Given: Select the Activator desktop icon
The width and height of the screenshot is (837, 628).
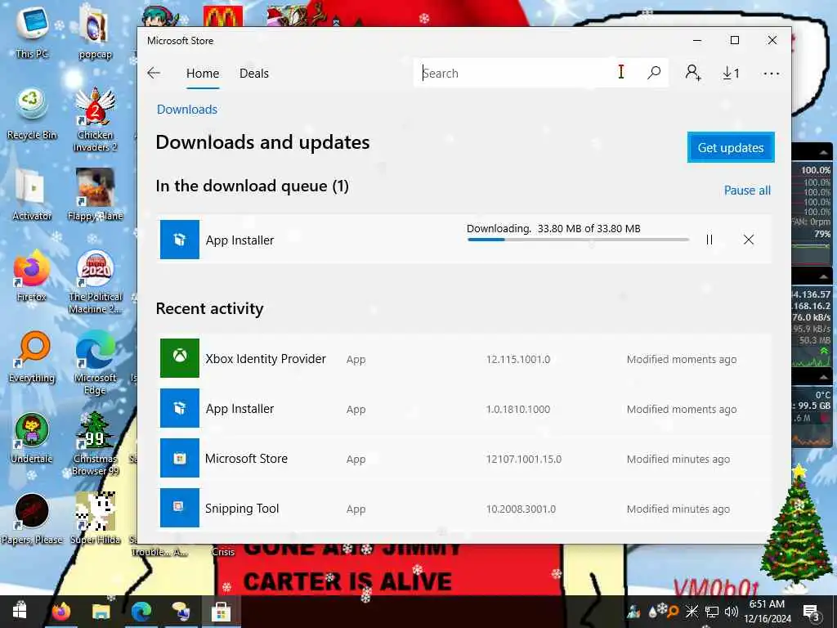Looking at the screenshot, I should 32,195.
